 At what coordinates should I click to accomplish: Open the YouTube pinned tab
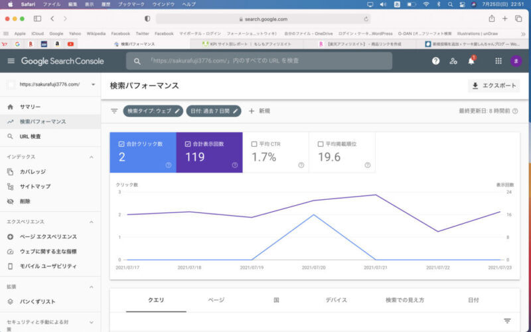click(70, 44)
